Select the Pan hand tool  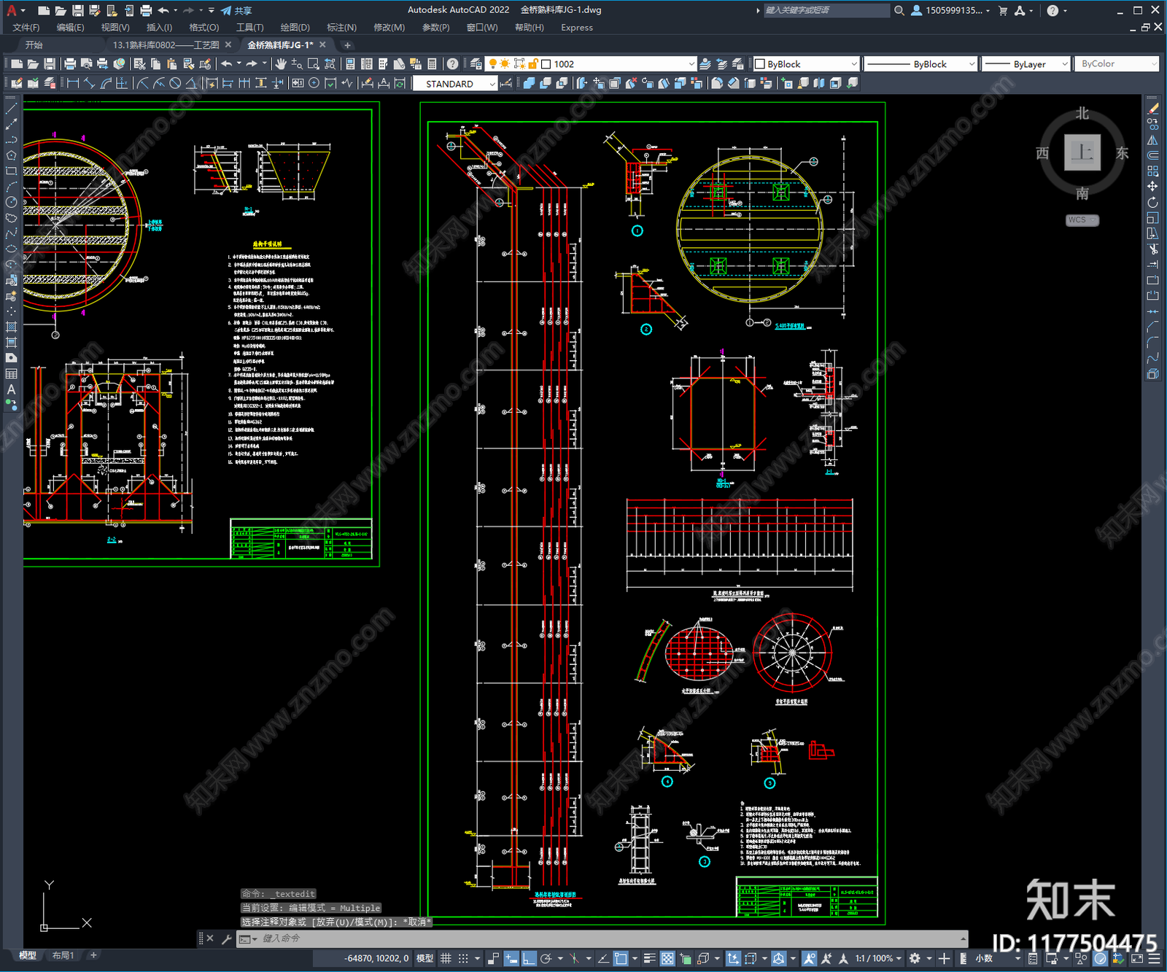[281, 64]
